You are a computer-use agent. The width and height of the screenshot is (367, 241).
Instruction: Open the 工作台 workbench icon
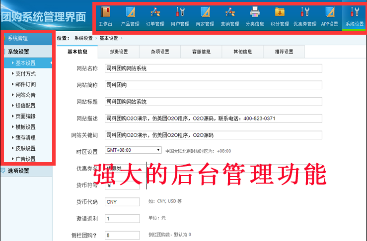(106, 16)
